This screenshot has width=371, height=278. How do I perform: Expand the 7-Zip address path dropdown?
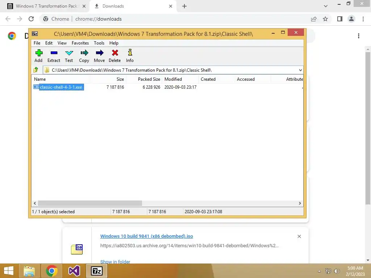point(300,70)
